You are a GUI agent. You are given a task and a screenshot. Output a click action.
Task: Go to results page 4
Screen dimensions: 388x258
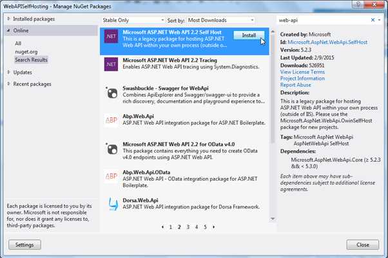tap(197, 227)
